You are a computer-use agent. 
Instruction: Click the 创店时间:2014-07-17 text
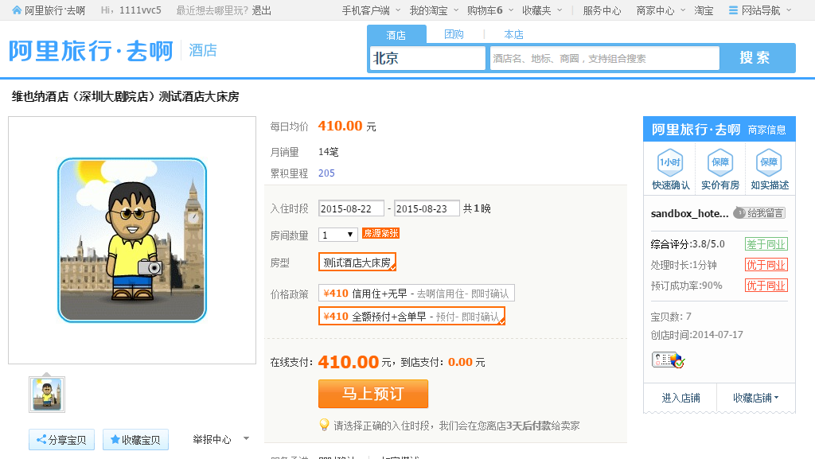[x=696, y=335]
